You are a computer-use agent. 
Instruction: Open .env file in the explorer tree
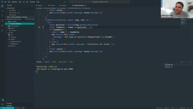[x=12, y=35]
